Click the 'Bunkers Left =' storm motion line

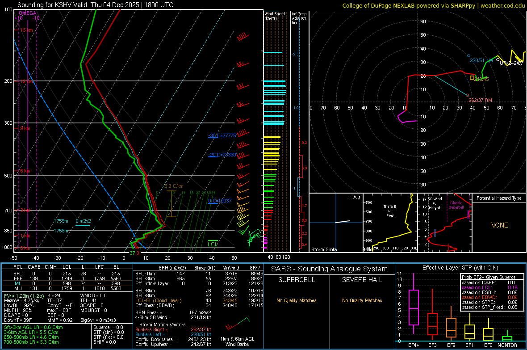[173, 334]
